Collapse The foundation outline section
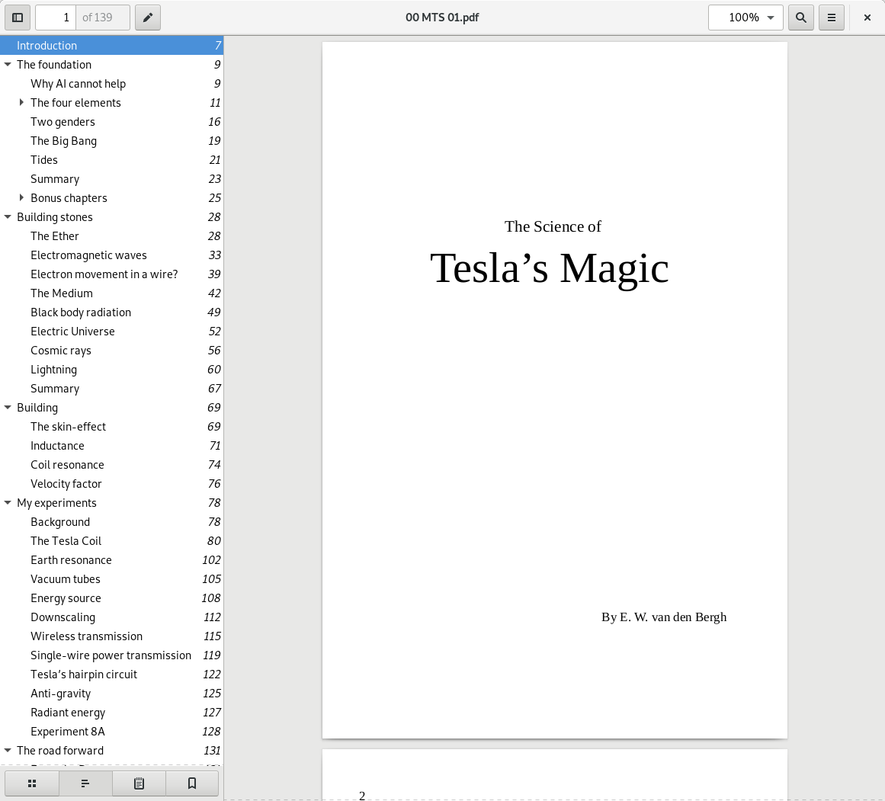This screenshot has width=885, height=801. click(x=8, y=64)
